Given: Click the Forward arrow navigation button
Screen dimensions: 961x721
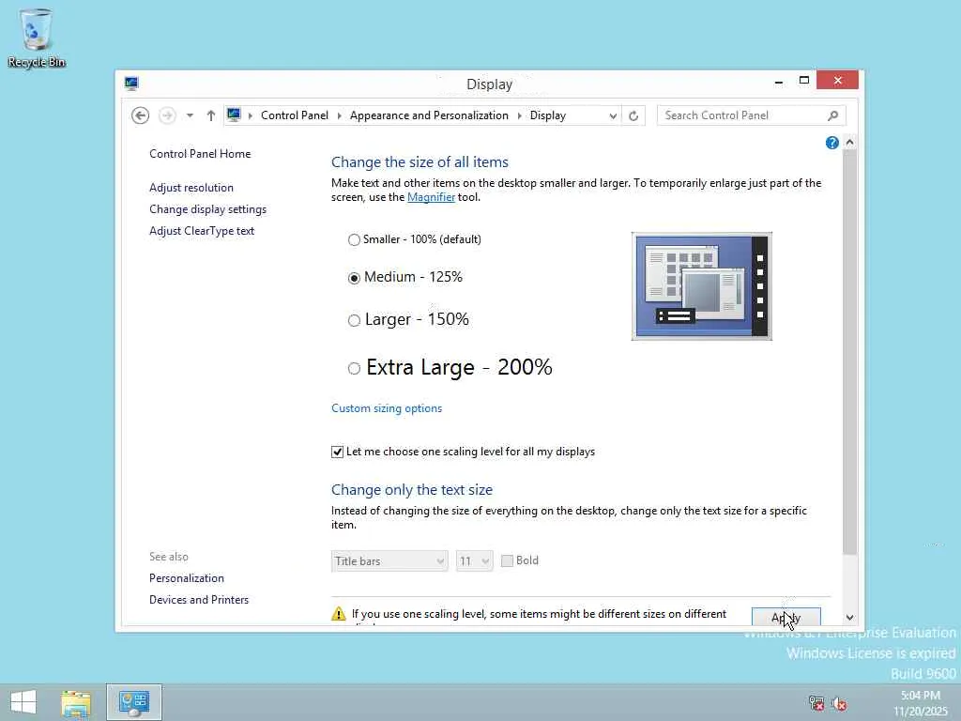Looking at the screenshot, I should point(167,115).
